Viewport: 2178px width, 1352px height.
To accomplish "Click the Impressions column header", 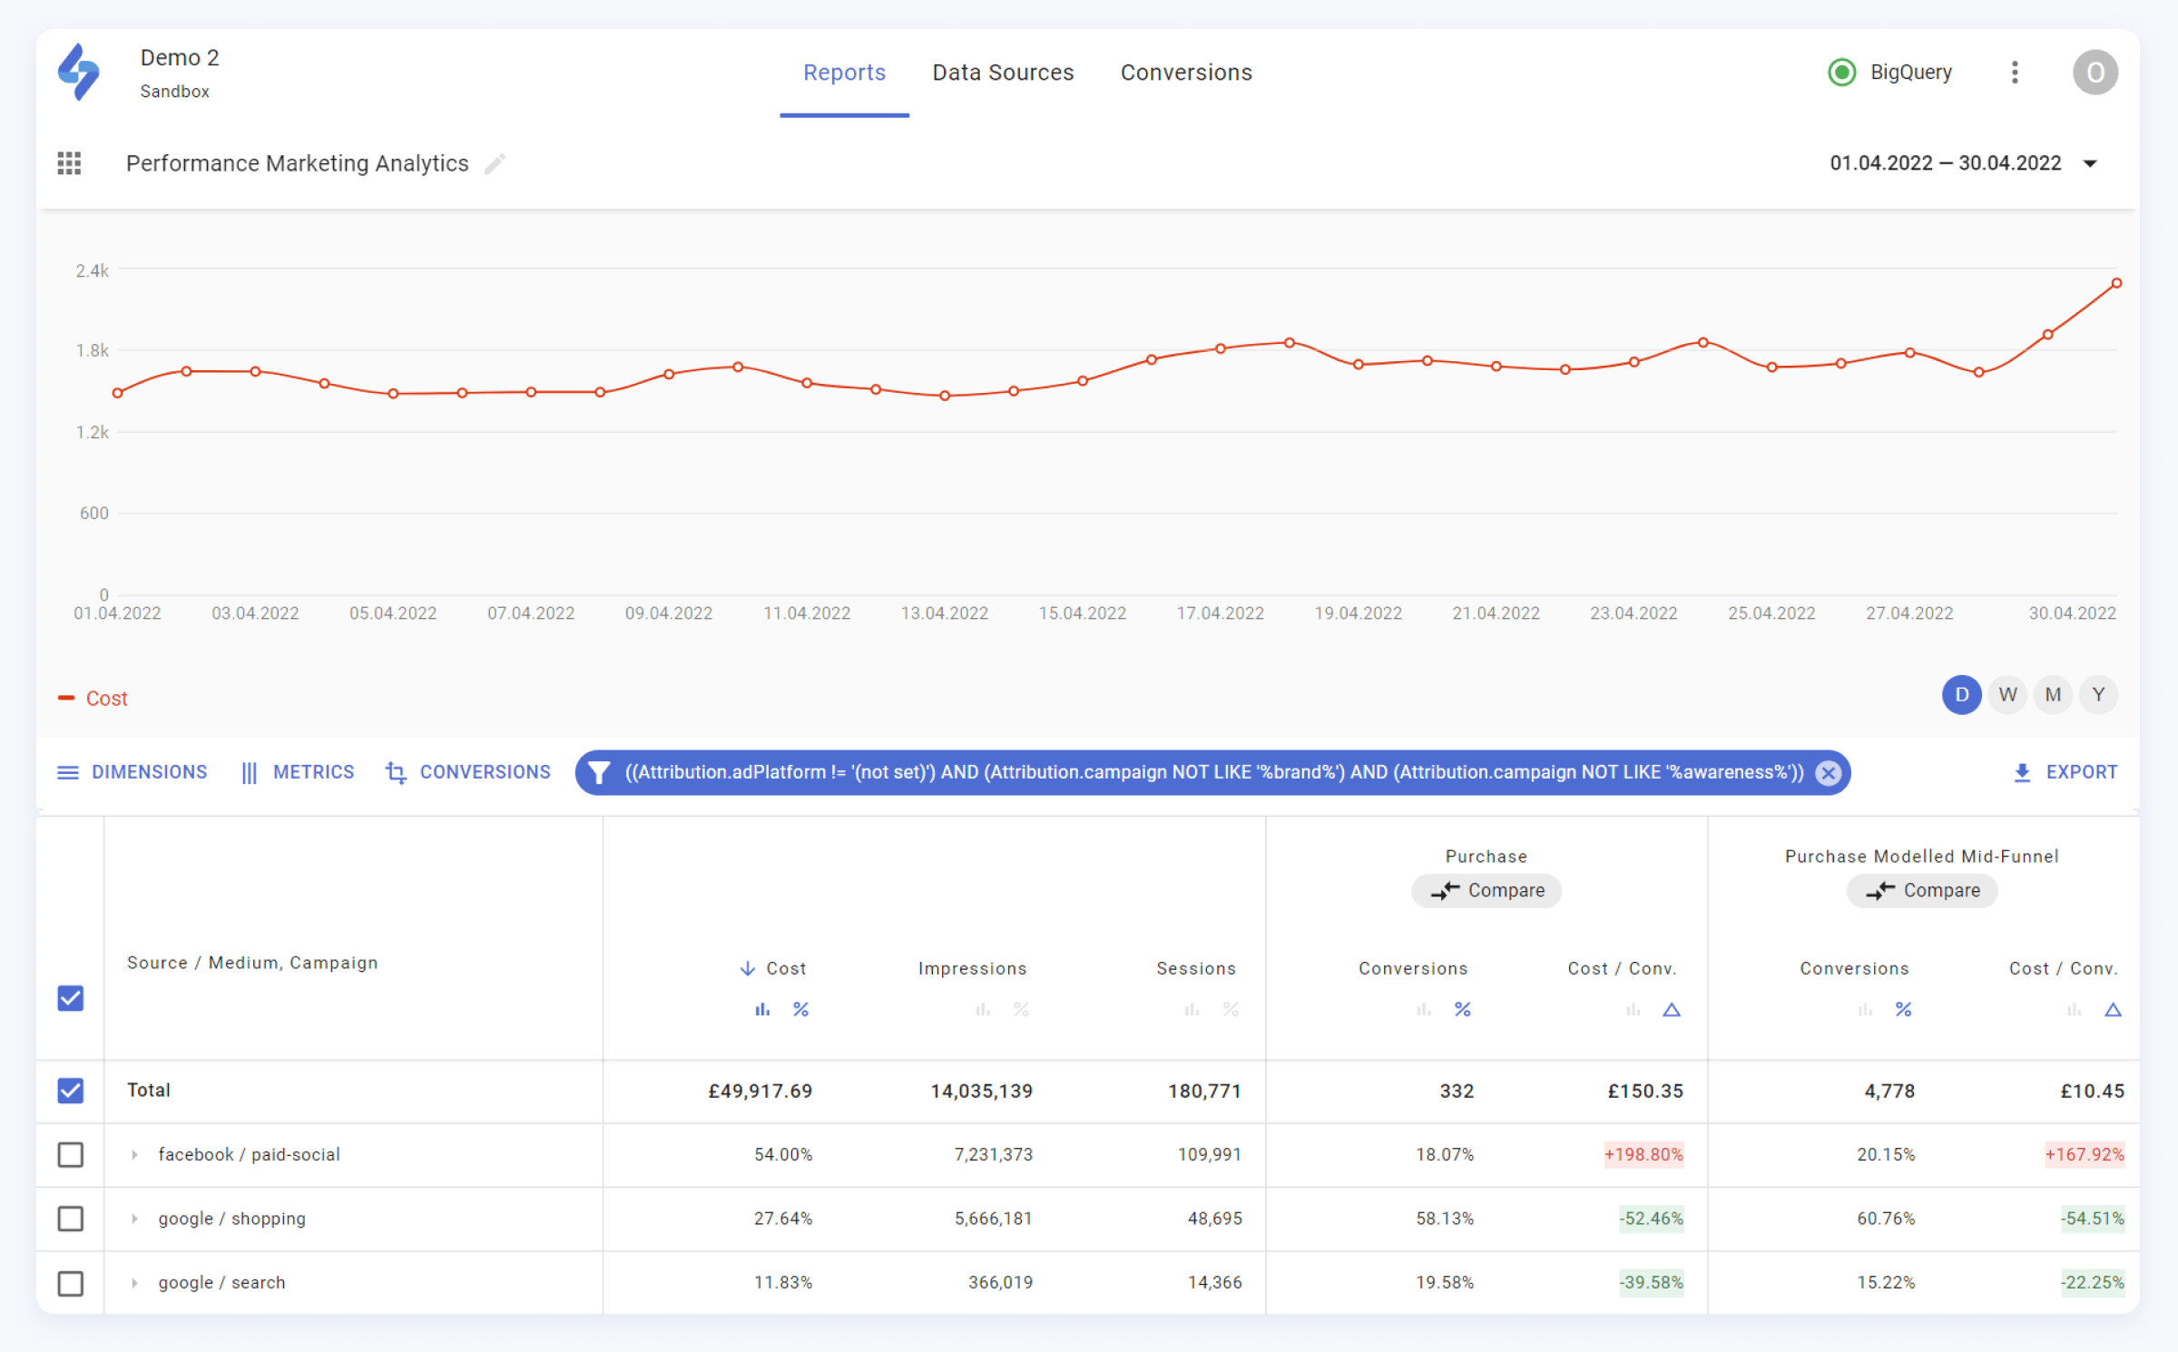I will pos(972,968).
